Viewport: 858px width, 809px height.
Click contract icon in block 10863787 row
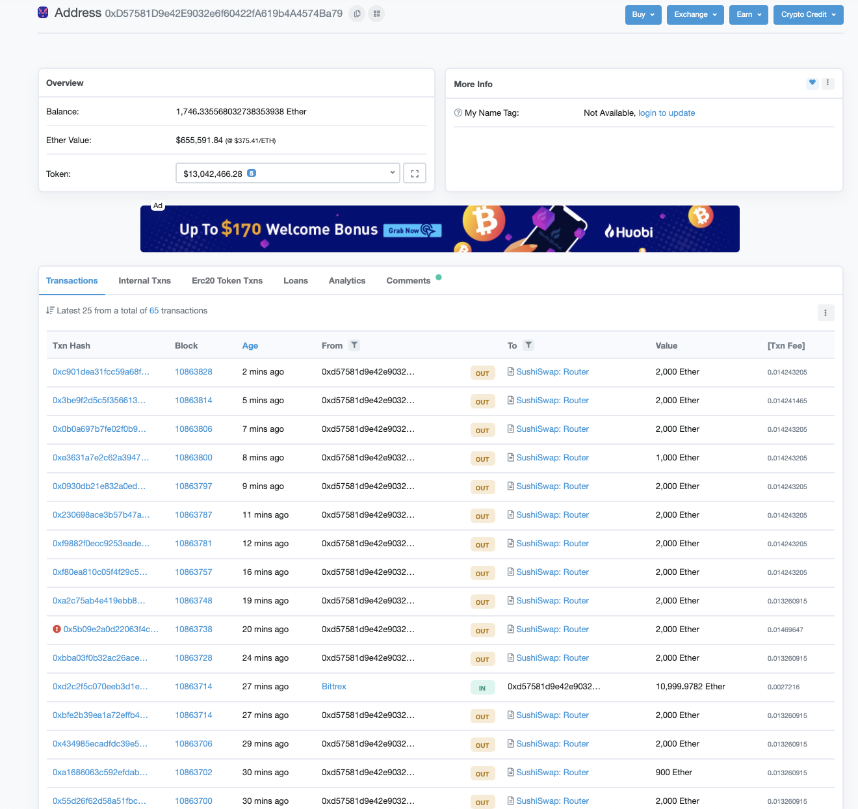coord(511,515)
